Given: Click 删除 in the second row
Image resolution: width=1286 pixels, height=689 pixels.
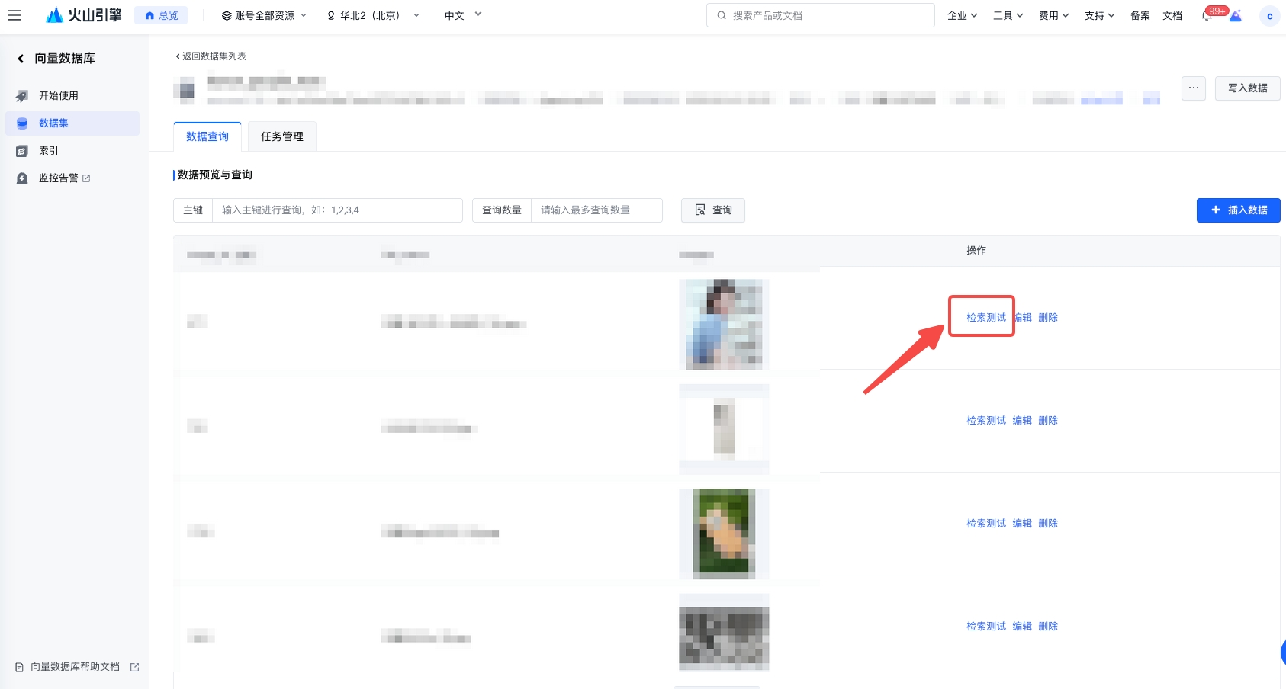Looking at the screenshot, I should 1048,421.
